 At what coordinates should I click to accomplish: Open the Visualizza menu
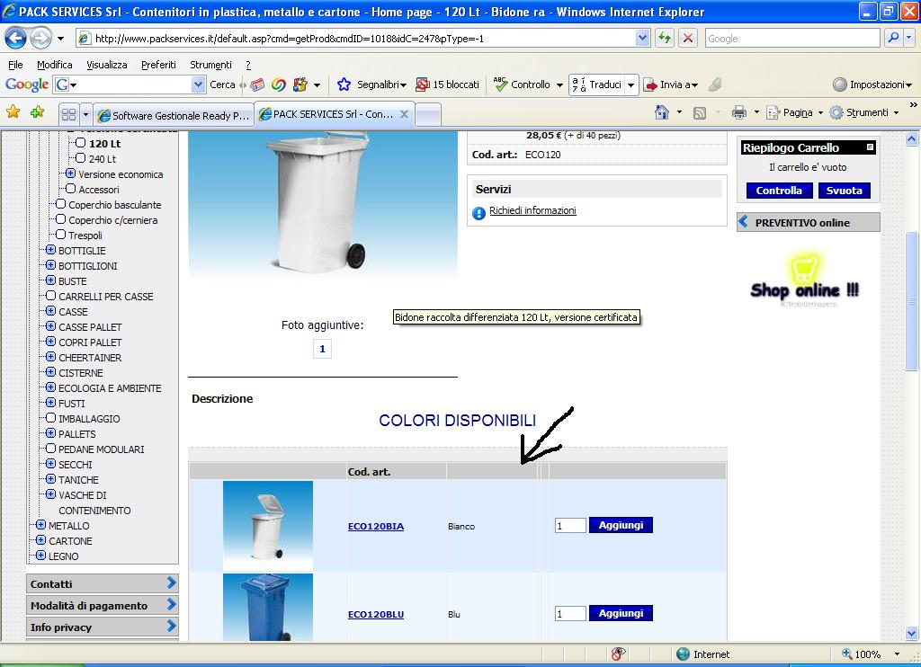point(107,65)
